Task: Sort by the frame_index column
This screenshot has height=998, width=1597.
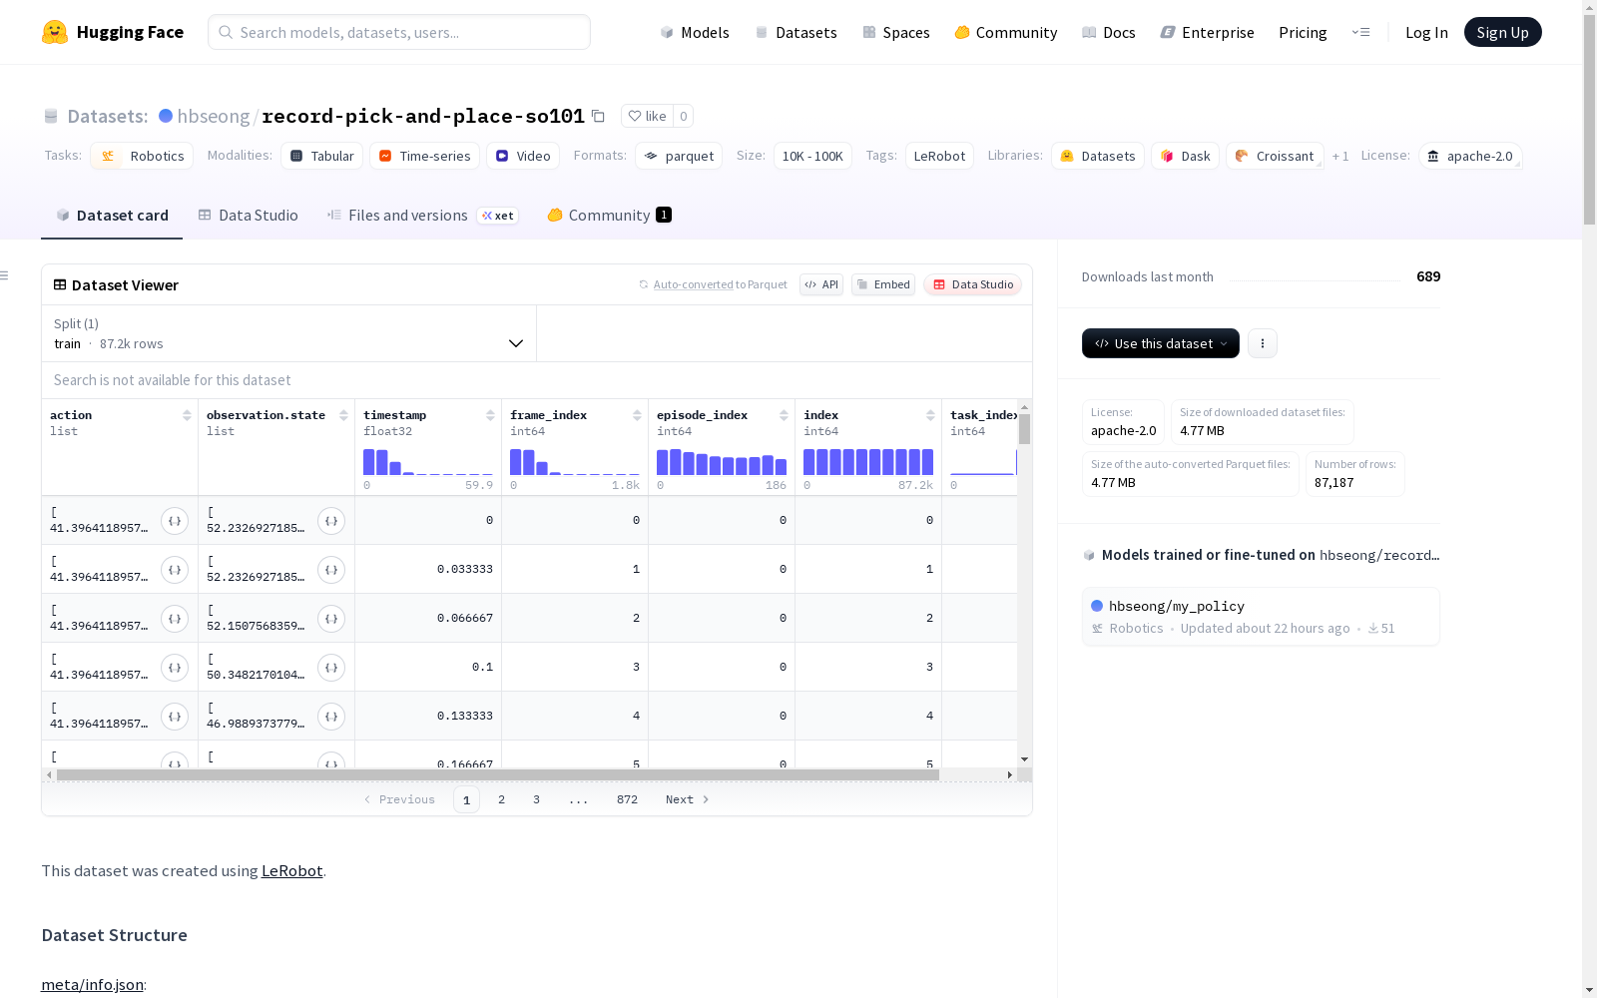Action: click(x=637, y=415)
